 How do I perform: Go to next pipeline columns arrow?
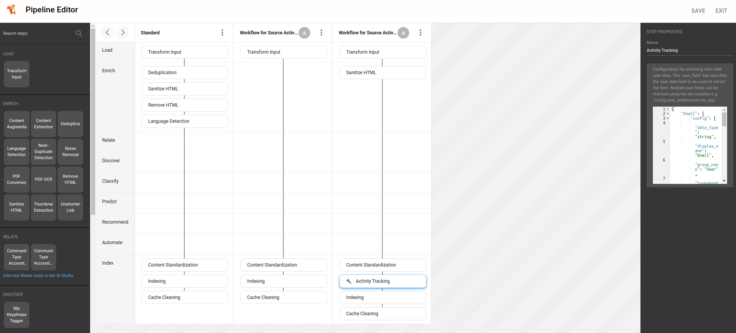pos(123,32)
